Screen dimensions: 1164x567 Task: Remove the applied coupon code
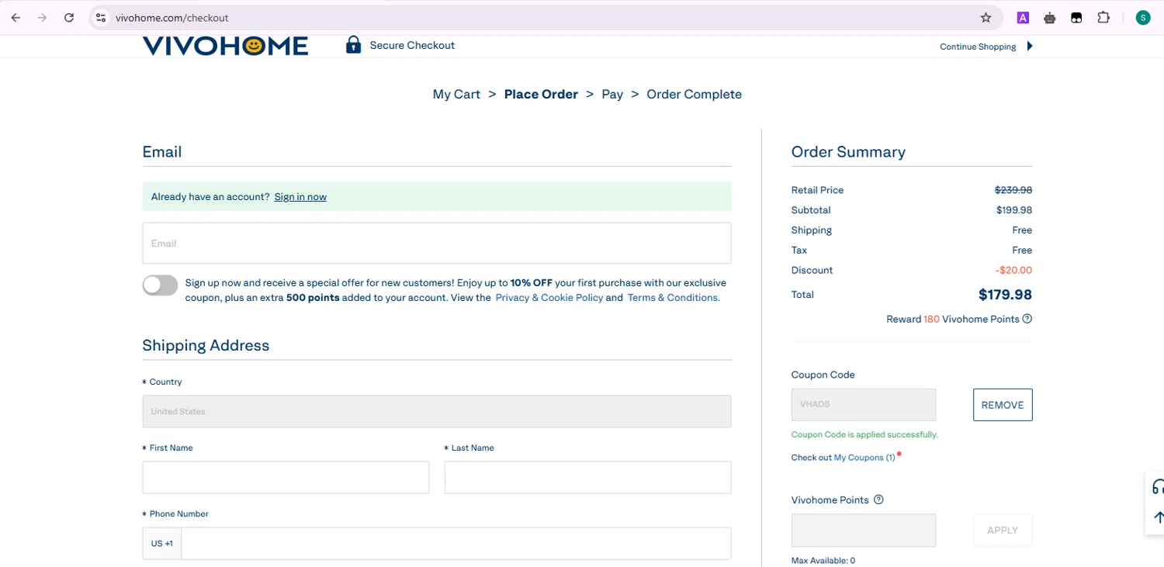[x=1003, y=405]
